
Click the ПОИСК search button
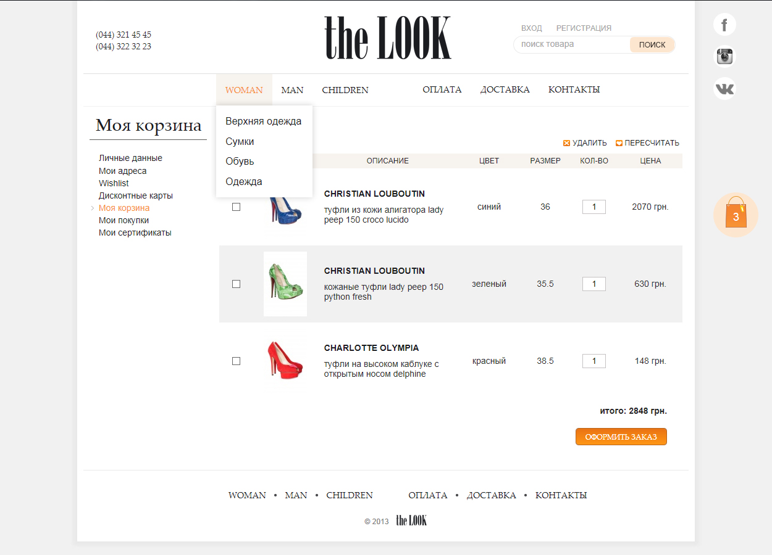652,44
